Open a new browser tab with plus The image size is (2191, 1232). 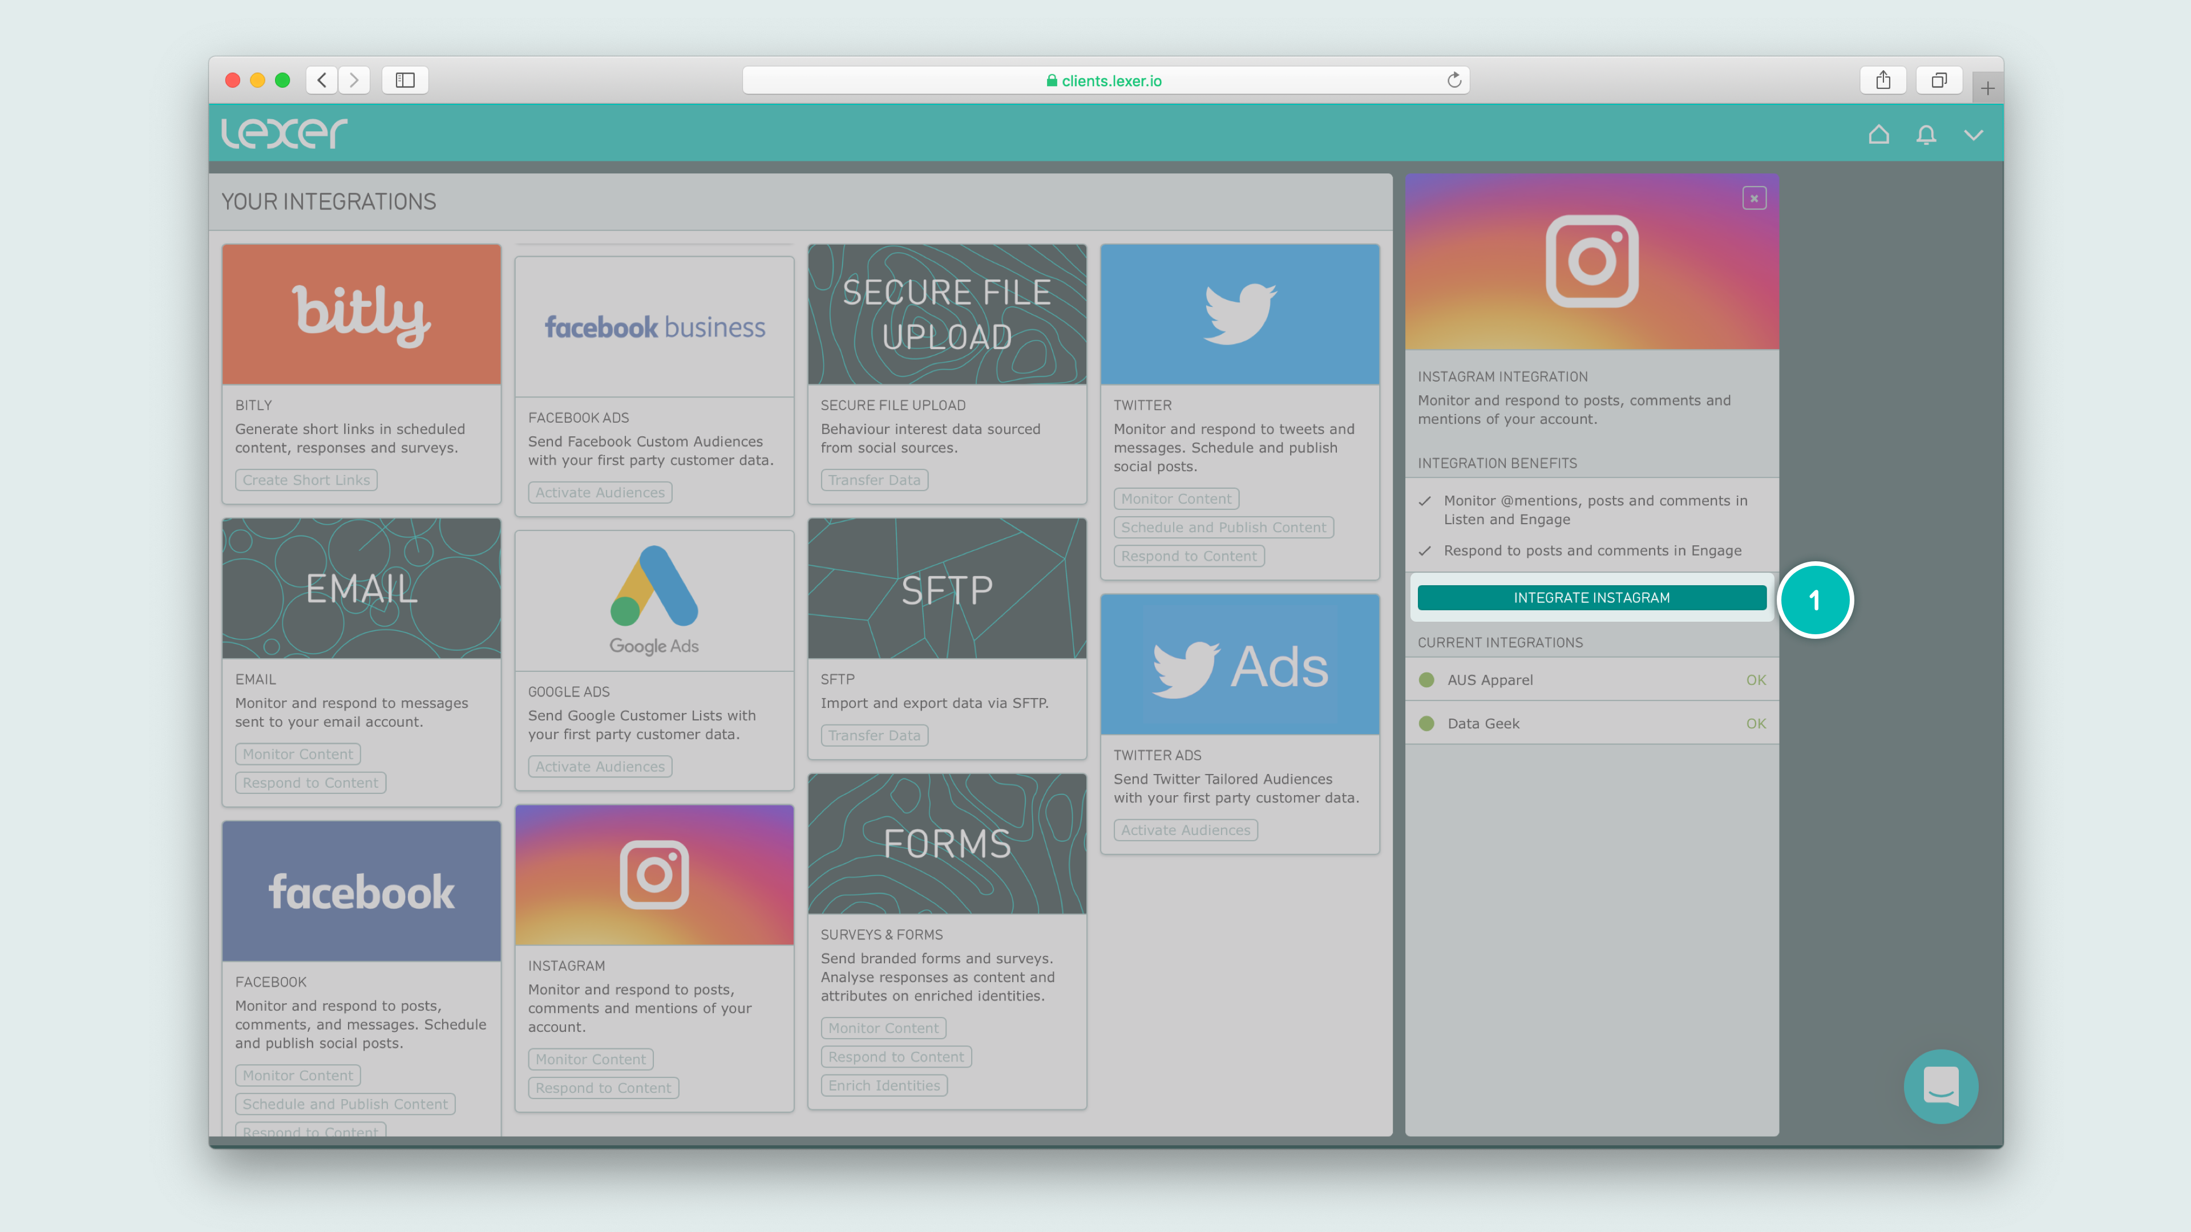point(1987,88)
